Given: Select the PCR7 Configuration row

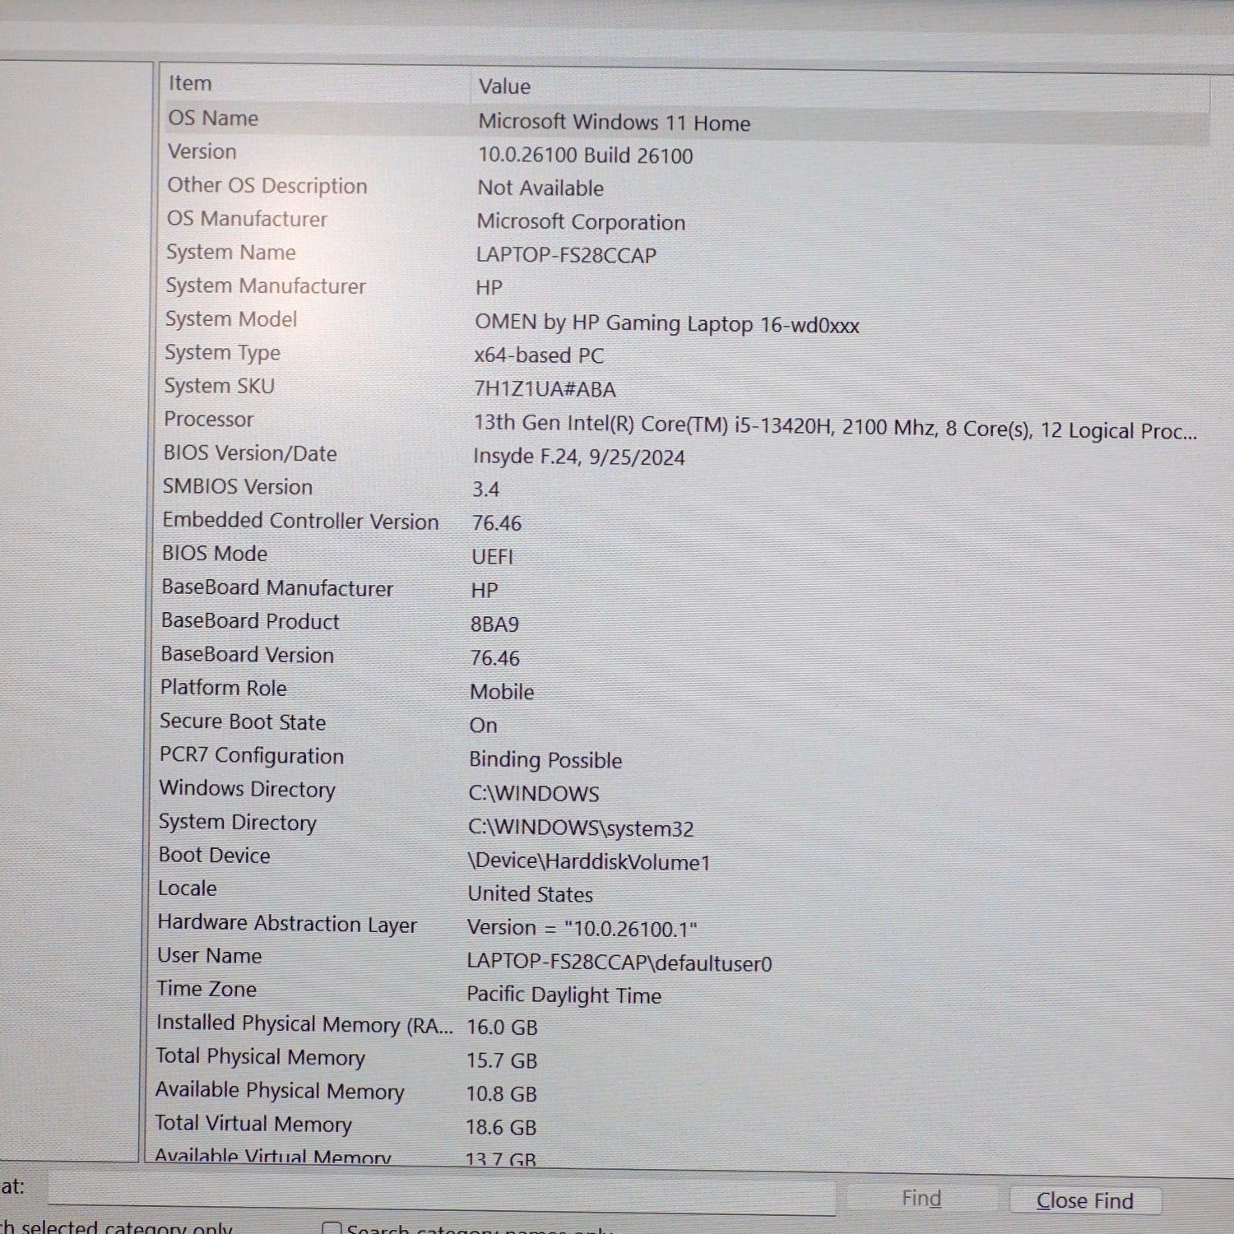Looking at the screenshot, I should coord(251,755).
